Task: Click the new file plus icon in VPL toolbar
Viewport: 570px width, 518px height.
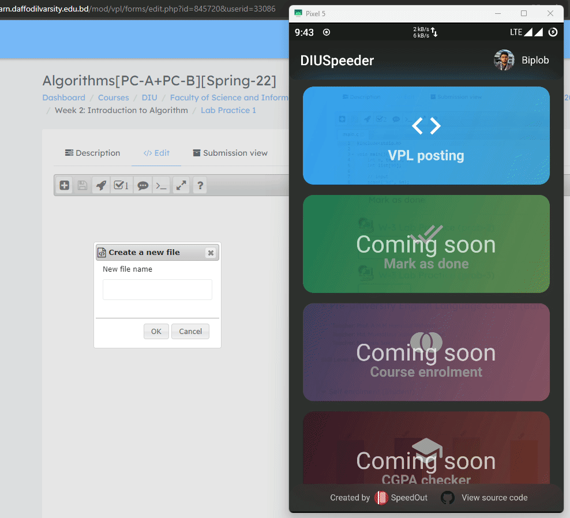Action: click(x=65, y=185)
